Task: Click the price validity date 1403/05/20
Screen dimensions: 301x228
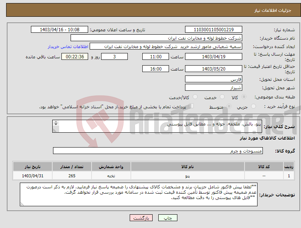Action: tap(214, 69)
